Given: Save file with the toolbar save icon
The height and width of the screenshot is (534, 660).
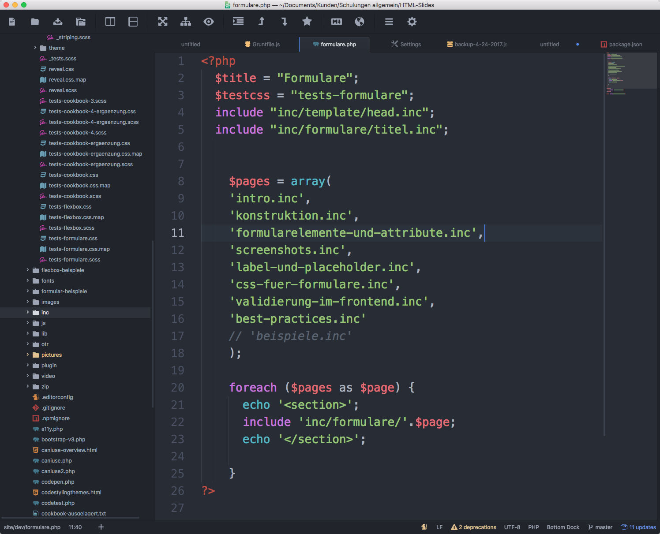Looking at the screenshot, I should pyautogui.click(x=58, y=22).
